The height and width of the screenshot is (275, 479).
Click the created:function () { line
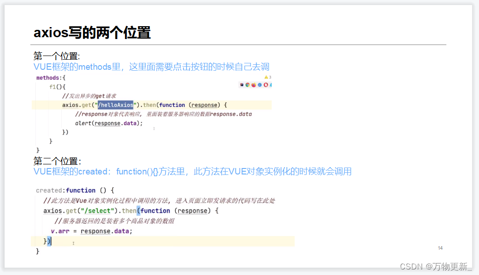[x=75, y=190]
